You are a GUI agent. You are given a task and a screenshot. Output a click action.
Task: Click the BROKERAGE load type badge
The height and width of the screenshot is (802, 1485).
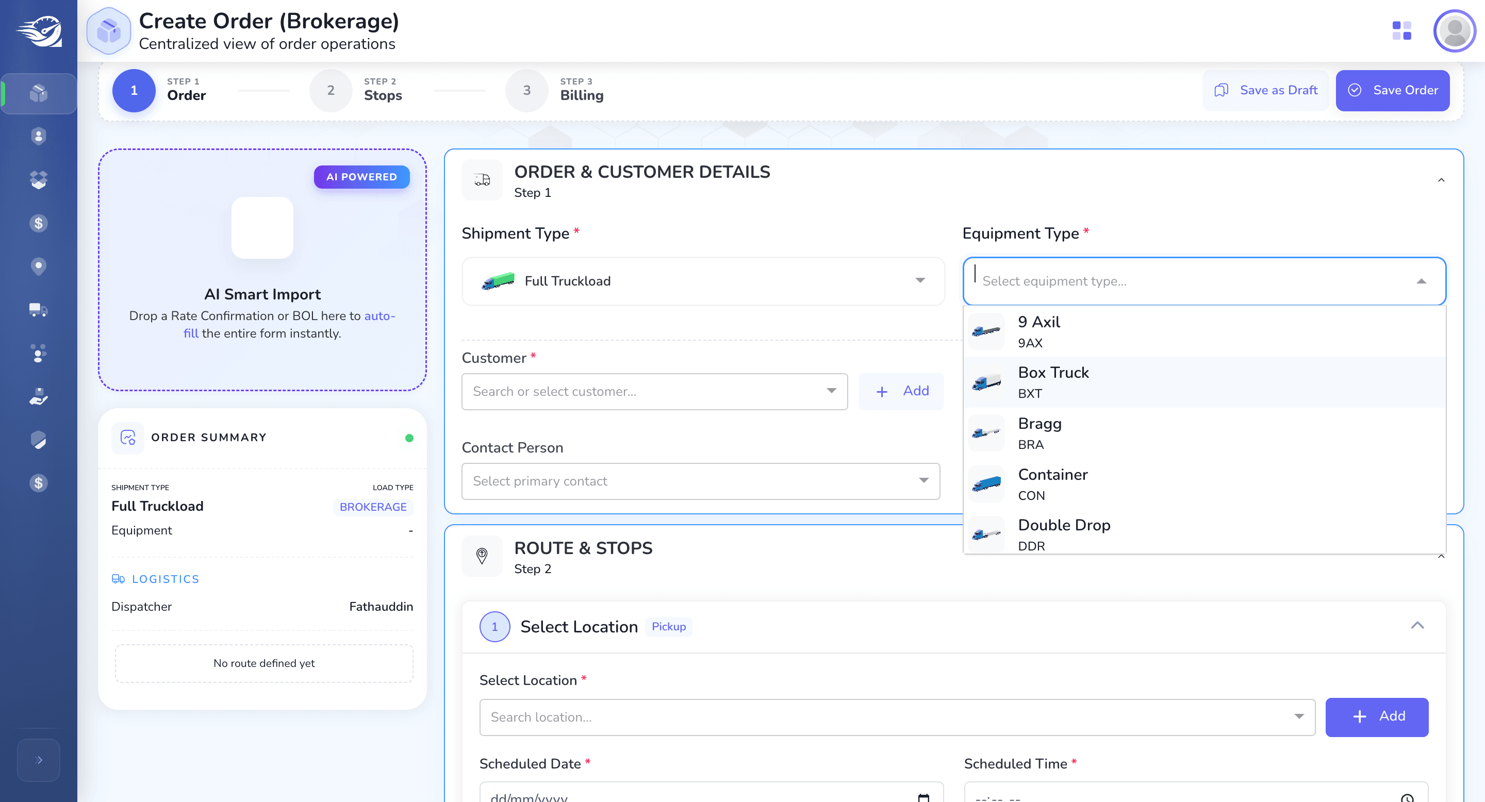pyautogui.click(x=373, y=507)
